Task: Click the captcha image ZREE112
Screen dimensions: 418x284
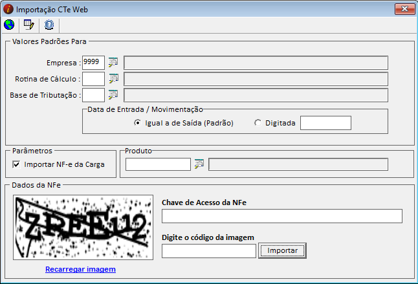Action: click(83, 227)
